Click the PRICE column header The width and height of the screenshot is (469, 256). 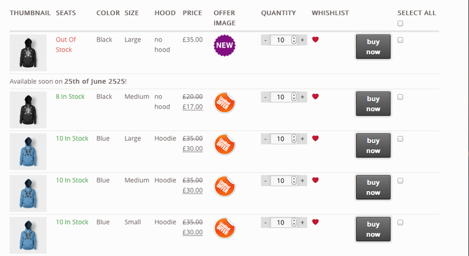click(192, 13)
